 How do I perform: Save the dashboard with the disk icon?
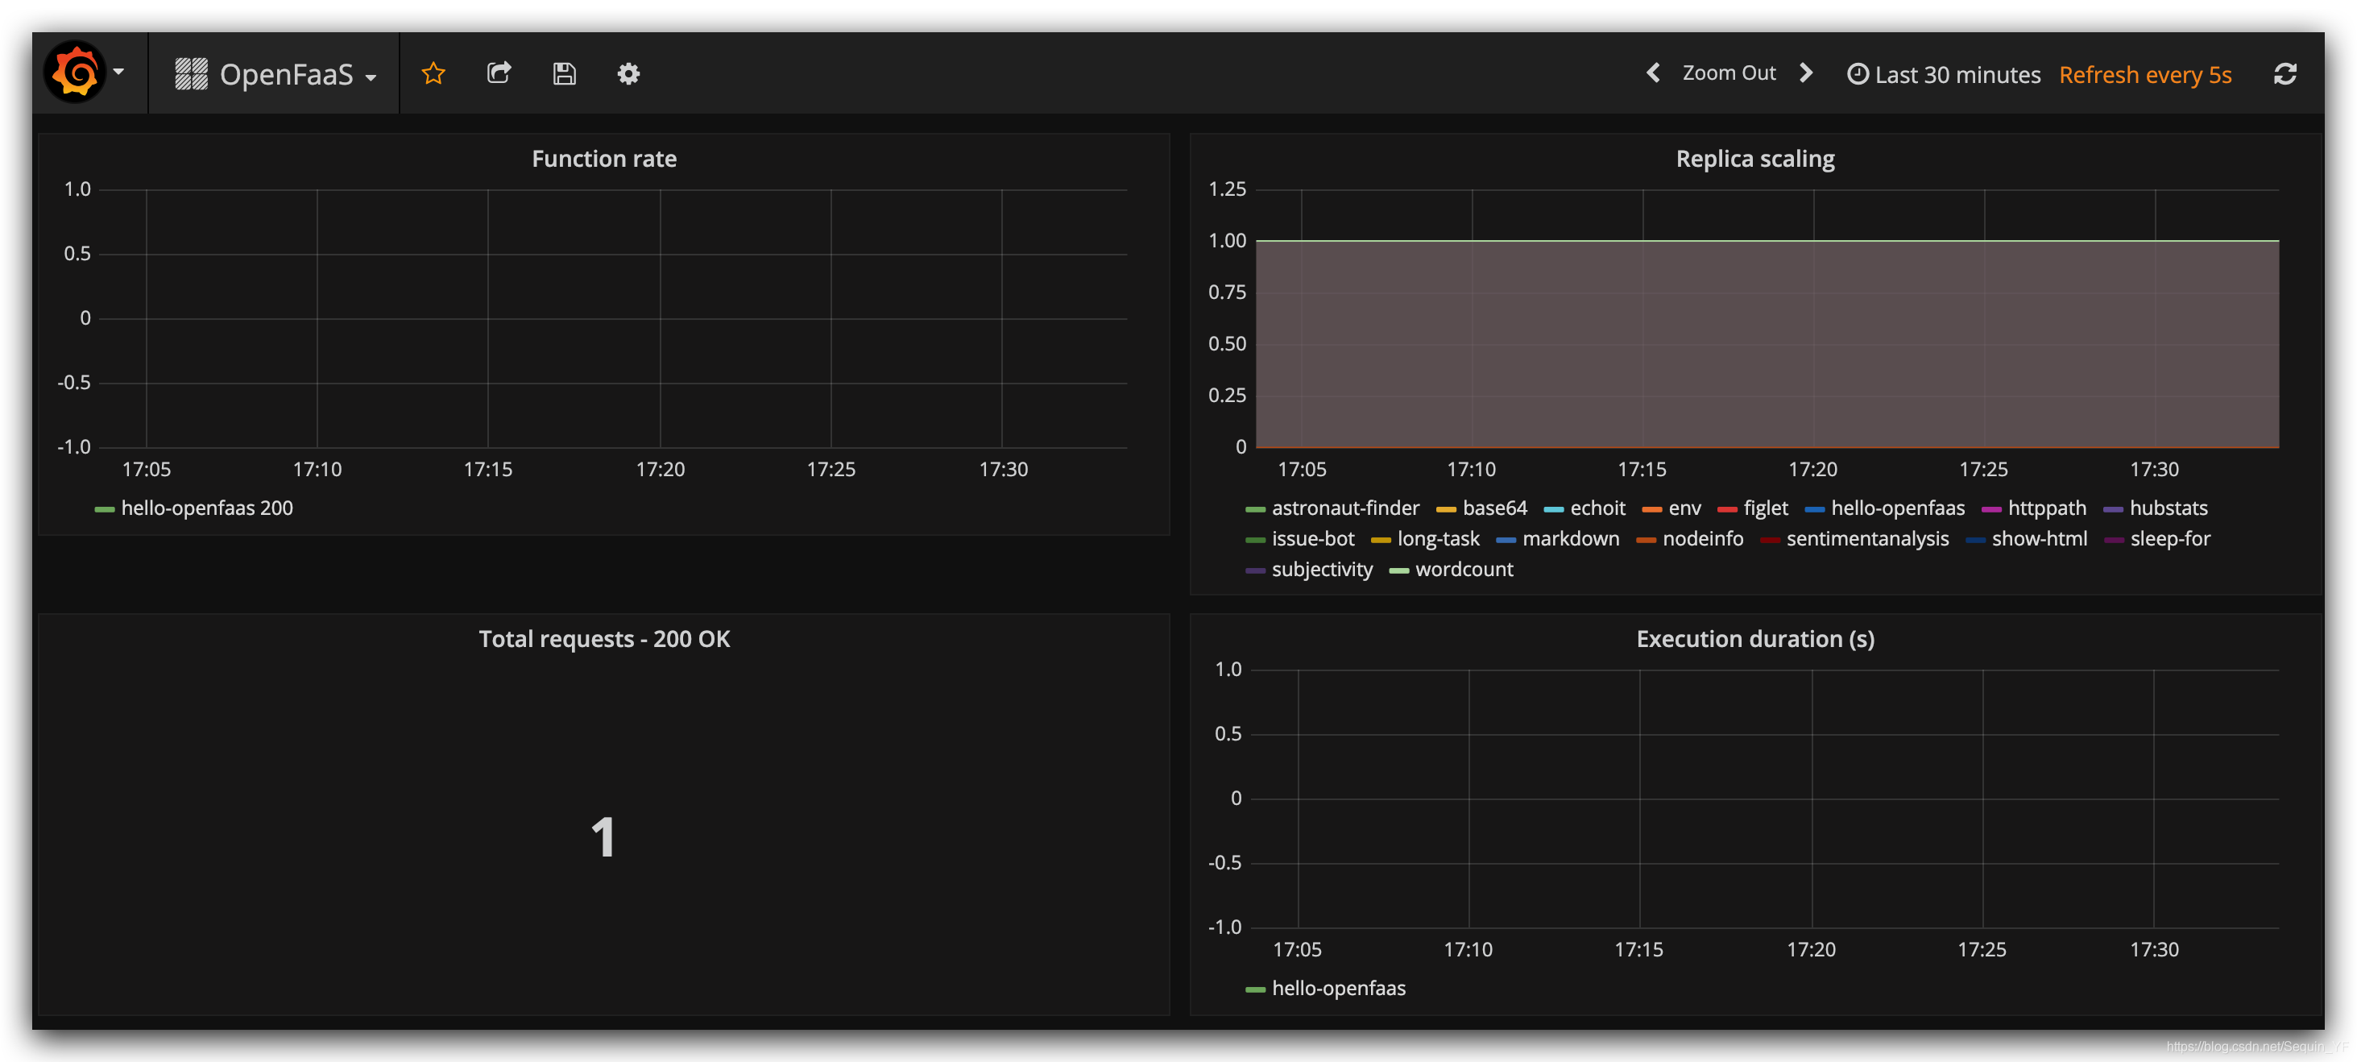[565, 73]
